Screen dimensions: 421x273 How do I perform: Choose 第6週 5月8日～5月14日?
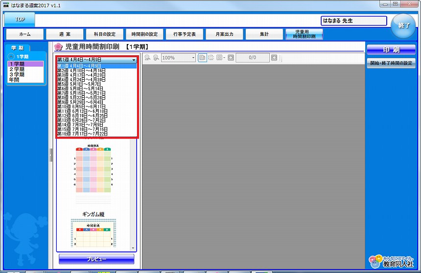tap(96, 89)
